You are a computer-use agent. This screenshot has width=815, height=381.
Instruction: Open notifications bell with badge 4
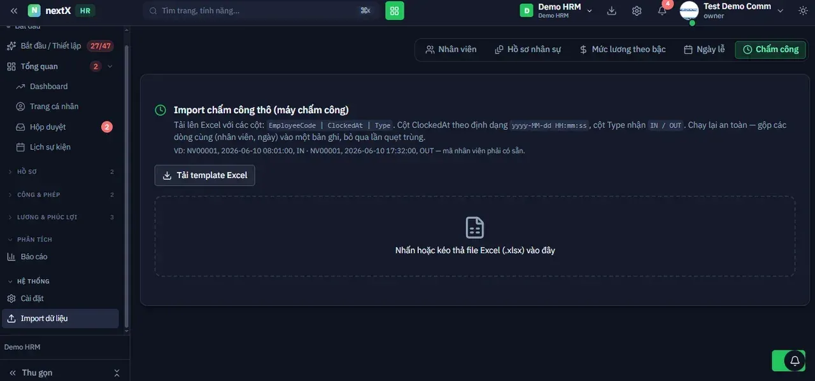(x=662, y=11)
